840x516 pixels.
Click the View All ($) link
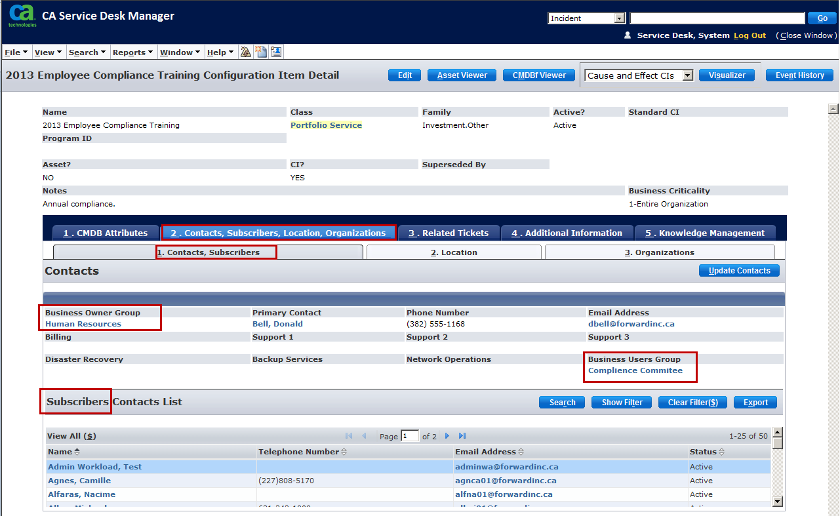[71, 436]
